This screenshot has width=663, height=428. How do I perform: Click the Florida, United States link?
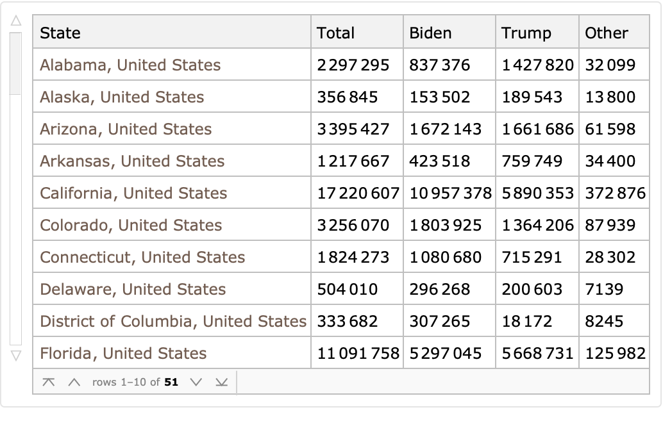pos(123,354)
